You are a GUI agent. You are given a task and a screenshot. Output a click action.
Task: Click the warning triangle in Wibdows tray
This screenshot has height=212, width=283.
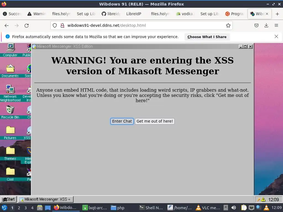click(x=263, y=200)
